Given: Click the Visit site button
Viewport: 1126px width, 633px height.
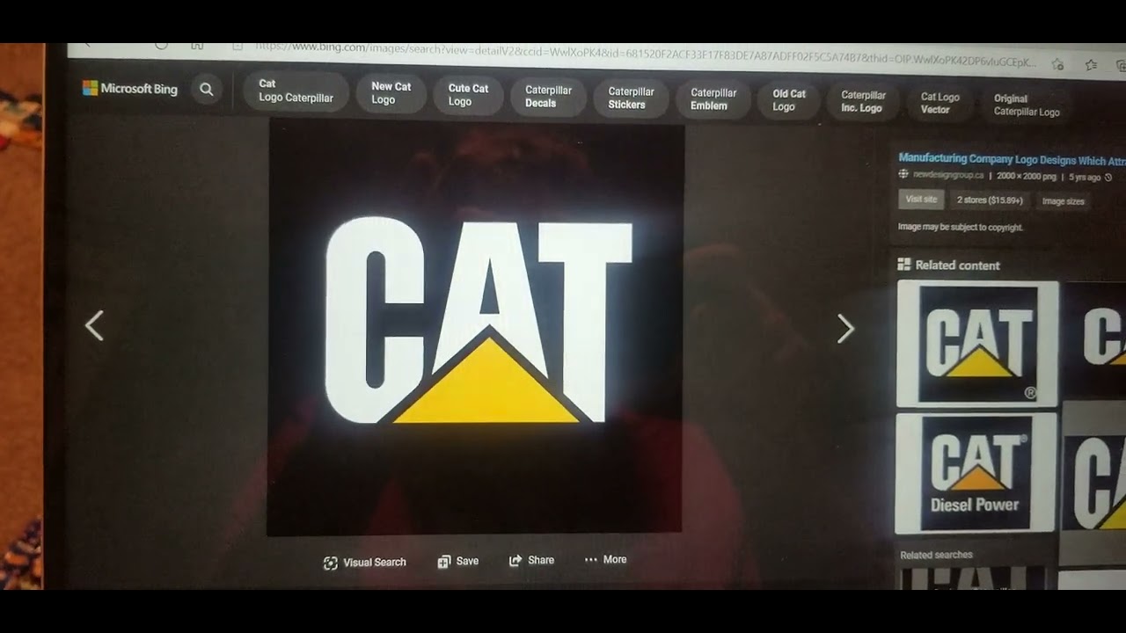Looking at the screenshot, I should coord(921,200).
